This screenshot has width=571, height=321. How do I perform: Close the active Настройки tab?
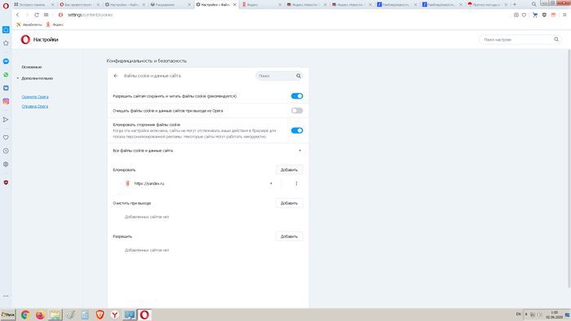click(x=235, y=4)
